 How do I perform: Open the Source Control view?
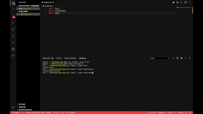(13, 16)
